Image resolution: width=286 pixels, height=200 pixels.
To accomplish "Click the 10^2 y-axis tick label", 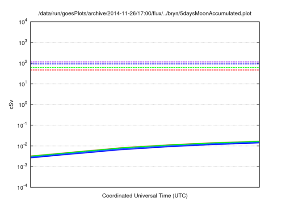I will click(23, 63).
